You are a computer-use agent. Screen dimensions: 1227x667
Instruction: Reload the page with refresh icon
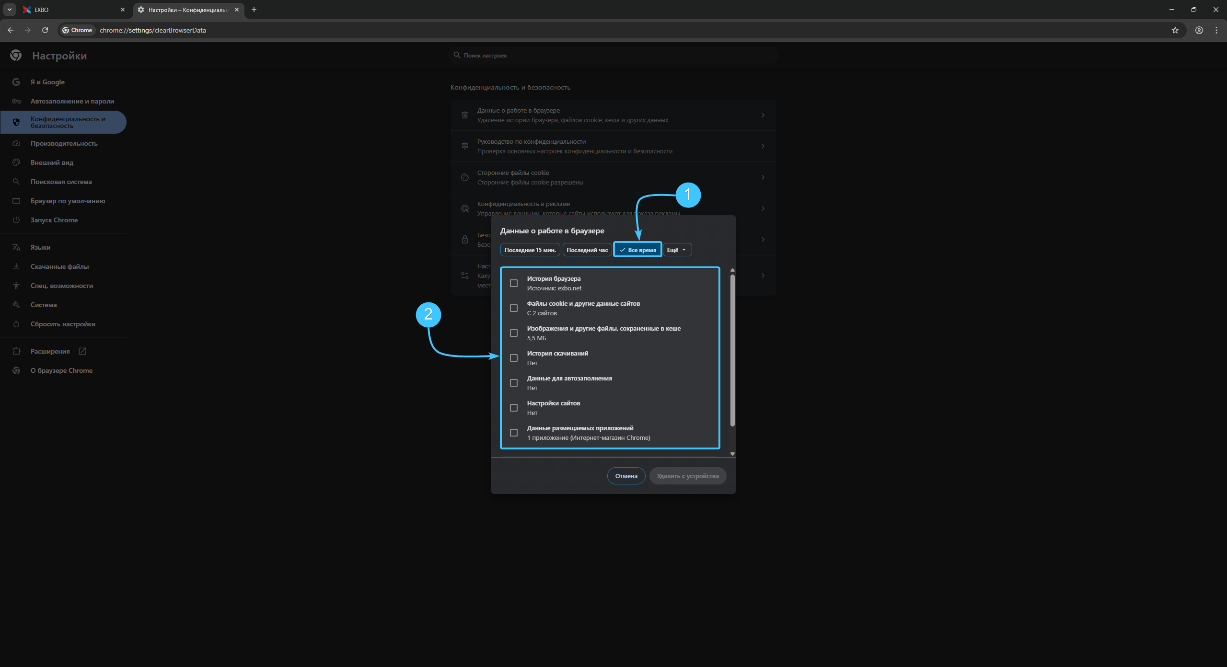(x=45, y=30)
